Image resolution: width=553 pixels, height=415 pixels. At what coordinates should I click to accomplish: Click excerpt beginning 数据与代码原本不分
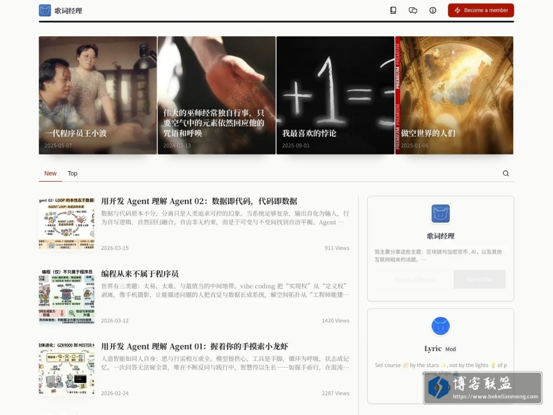pyautogui.click(x=225, y=218)
